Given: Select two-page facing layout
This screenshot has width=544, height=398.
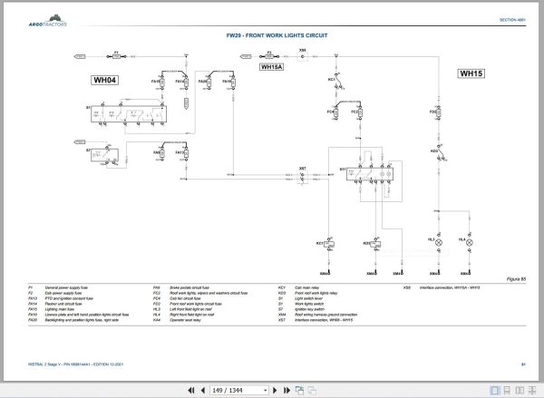Looking at the screenshot, I should 520,391.
